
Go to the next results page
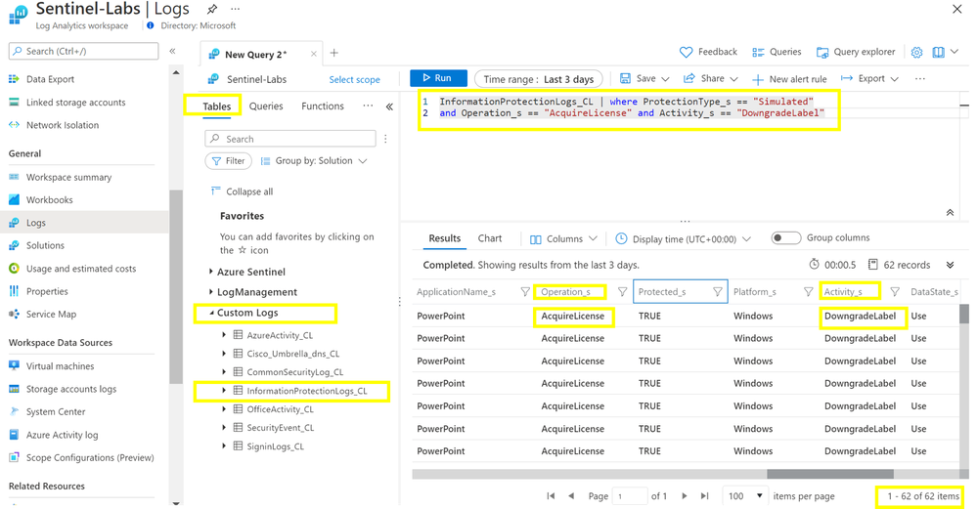click(685, 496)
